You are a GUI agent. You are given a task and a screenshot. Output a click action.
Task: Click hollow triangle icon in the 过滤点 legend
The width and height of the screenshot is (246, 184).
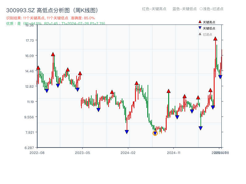click(x=200, y=34)
